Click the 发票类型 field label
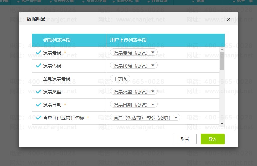257x166 pixels. point(52,92)
